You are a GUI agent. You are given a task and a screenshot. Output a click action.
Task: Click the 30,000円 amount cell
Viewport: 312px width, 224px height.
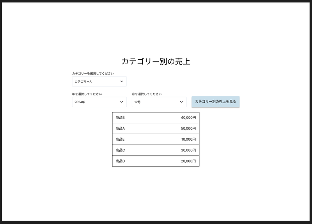click(188, 150)
